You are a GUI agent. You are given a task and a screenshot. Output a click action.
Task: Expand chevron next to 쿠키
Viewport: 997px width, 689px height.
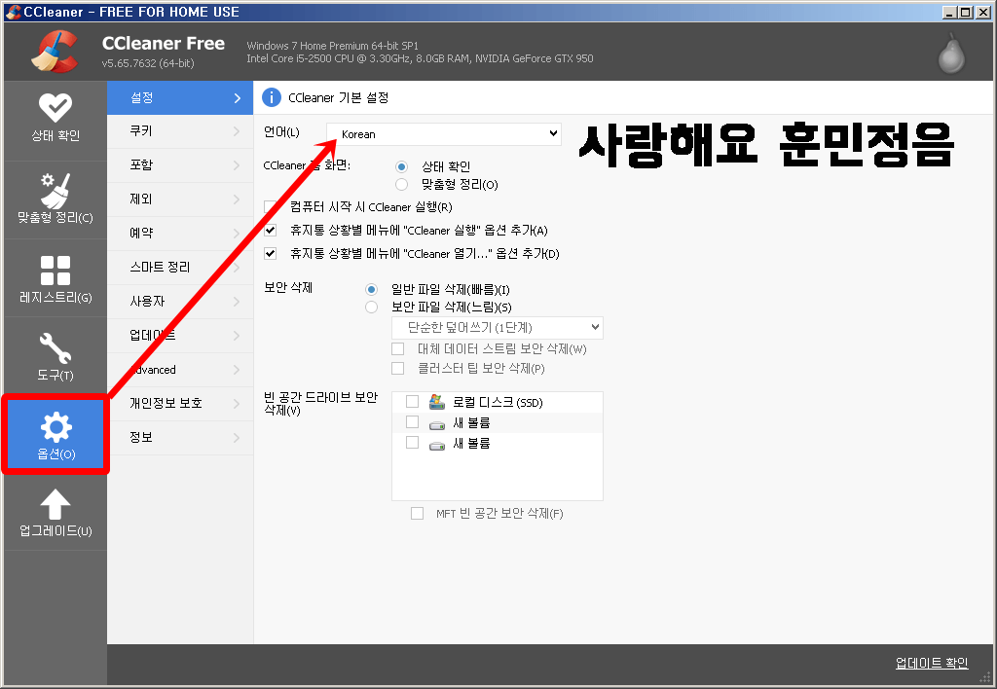pyautogui.click(x=238, y=131)
